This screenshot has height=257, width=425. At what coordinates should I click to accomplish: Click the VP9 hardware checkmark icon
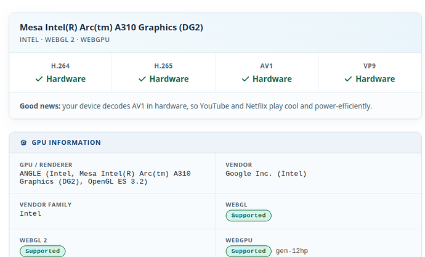[x=348, y=79]
